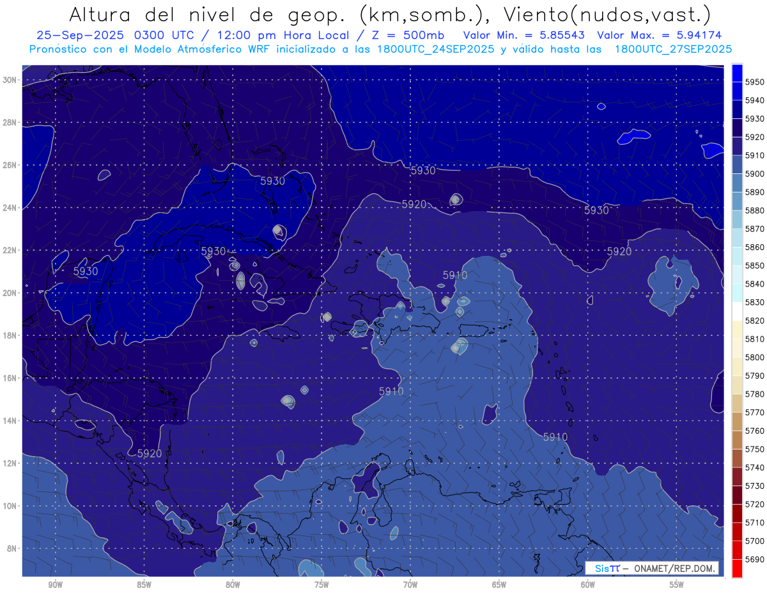The image size is (767, 593).
Task: Click the 5880 legend value
Action: (x=754, y=210)
